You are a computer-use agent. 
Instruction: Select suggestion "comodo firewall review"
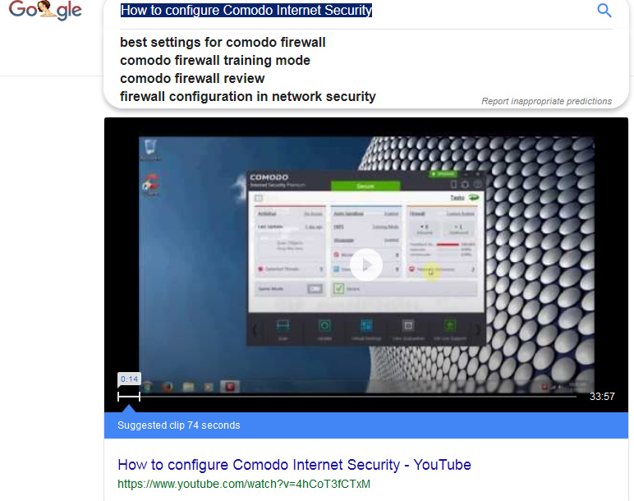(192, 79)
